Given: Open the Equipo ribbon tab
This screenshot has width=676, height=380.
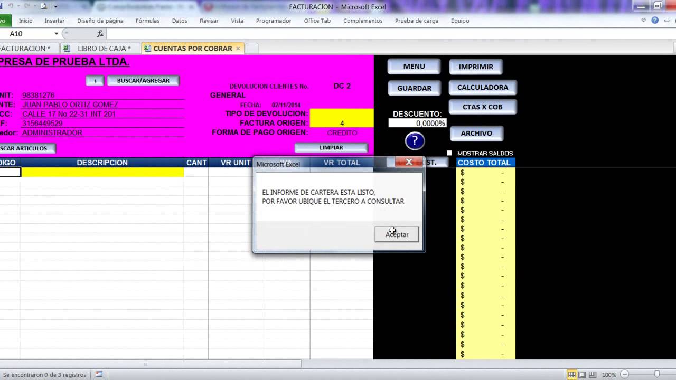Looking at the screenshot, I should (x=460, y=21).
